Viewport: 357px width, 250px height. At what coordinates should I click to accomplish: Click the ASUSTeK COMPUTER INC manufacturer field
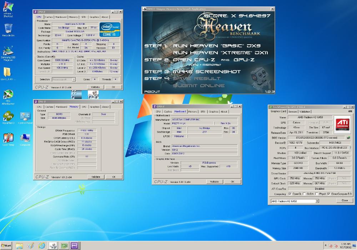pos(204,120)
